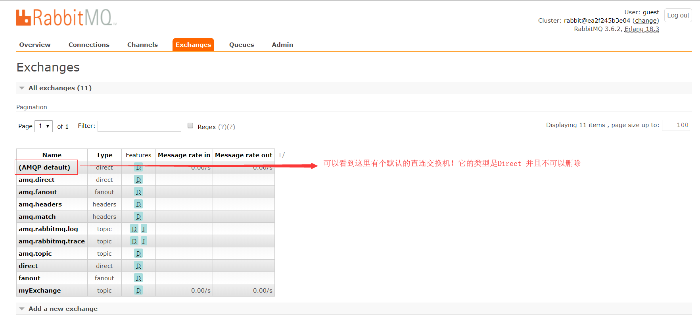Toggle table columns with the +/- control
700x320 pixels.
(x=283, y=155)
